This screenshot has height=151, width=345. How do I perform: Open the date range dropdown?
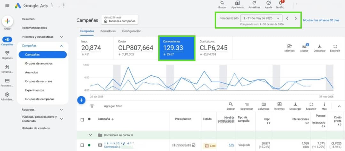(x=261, y=18)
